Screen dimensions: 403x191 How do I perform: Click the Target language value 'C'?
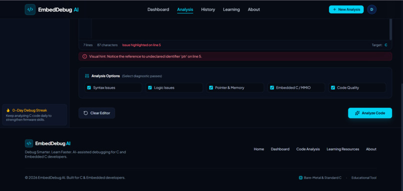(x=386, y=45)
